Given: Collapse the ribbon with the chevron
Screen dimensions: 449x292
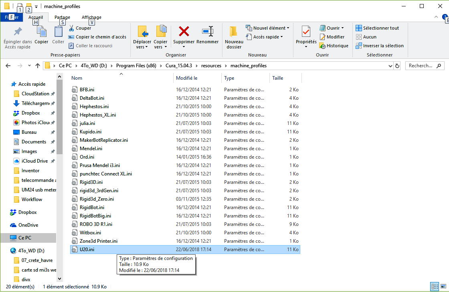Looking at the screenshot, I should (x=436, y=17).
